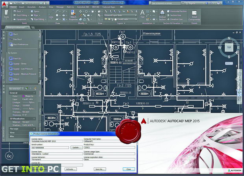Choose the Duct Fitting tool
244x176 pixels.
pyautogui.click(x=20, y=15)
